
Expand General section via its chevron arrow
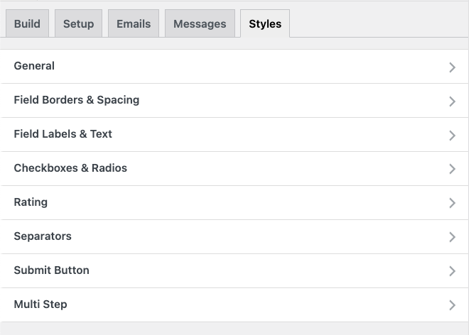[452, 67]
